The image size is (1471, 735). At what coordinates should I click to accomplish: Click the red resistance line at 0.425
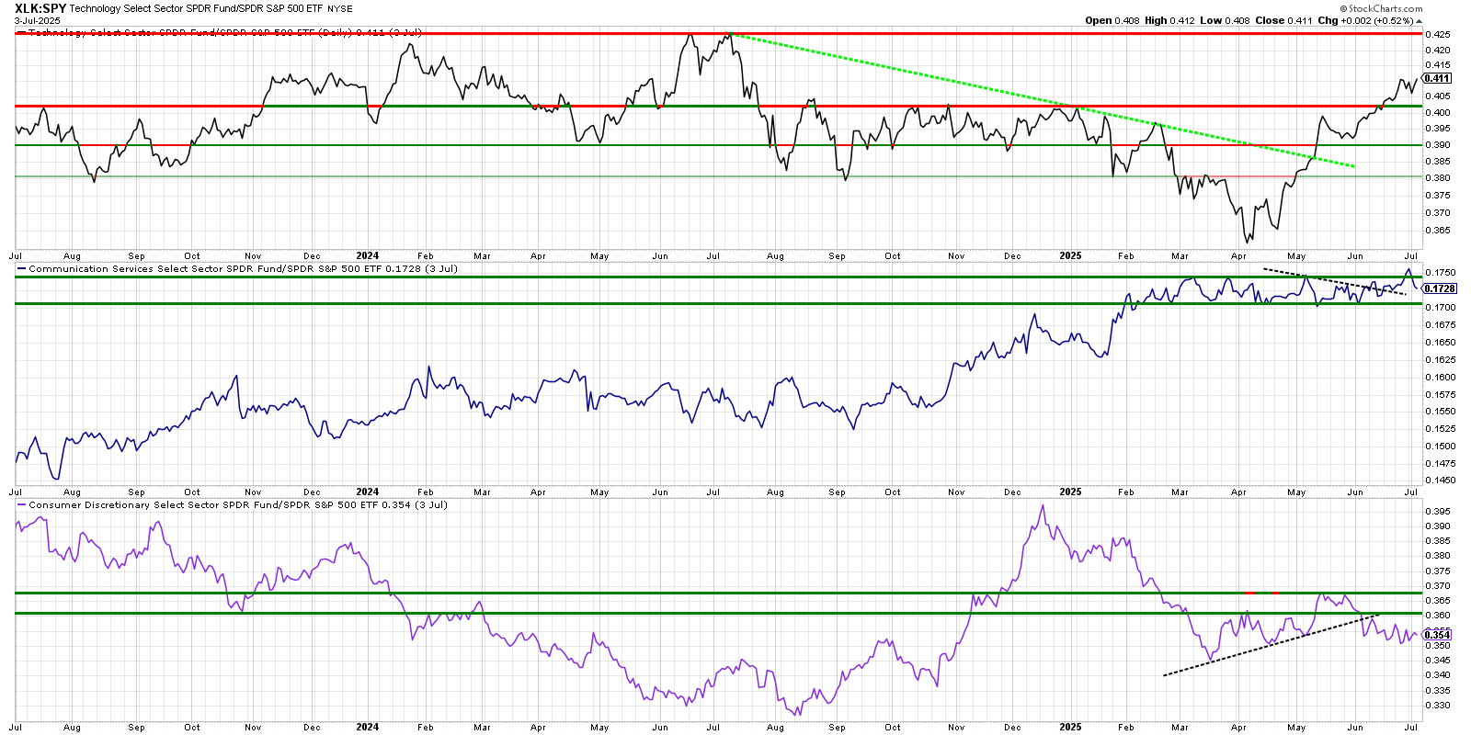[x=717, y=33]
